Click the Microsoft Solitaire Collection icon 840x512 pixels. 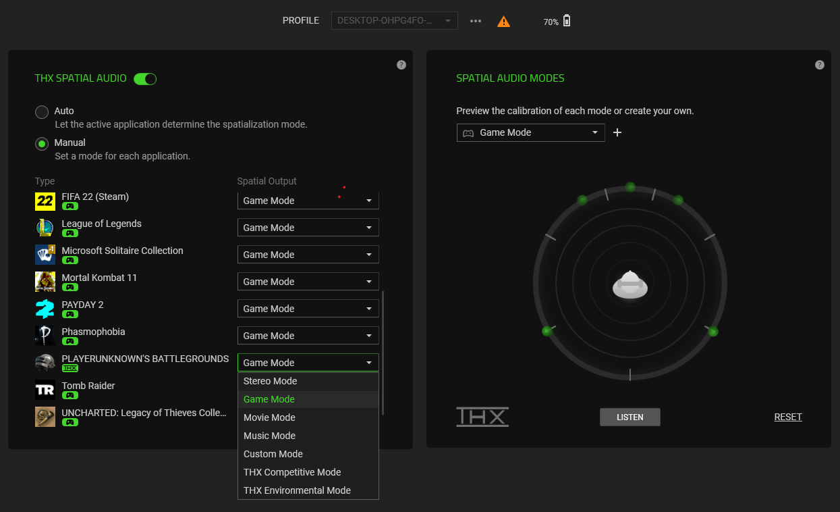(x=45, y=255)
